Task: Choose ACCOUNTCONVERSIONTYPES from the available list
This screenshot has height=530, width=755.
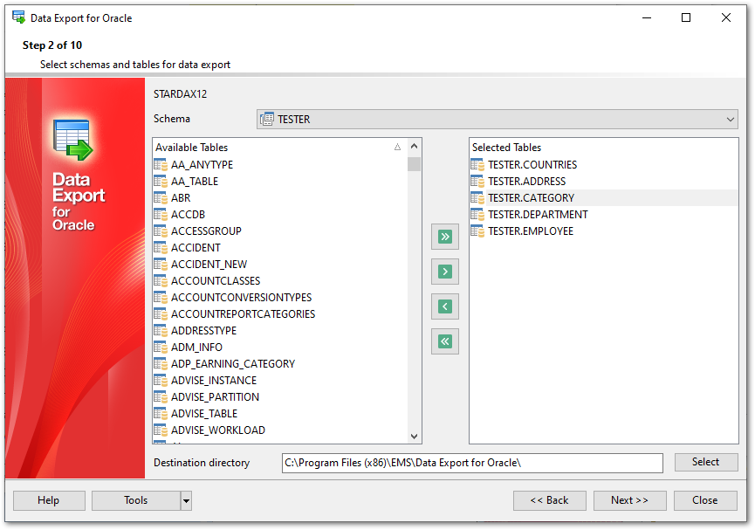Action: 241,298
